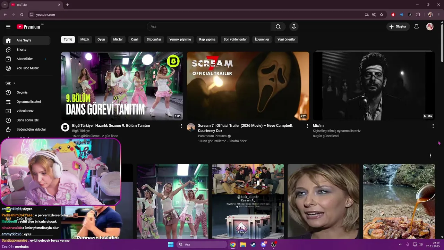The height and width of the screenshot is (250, 444).
Task: Bookmark this page with the star icon
Action: point(382,15)
